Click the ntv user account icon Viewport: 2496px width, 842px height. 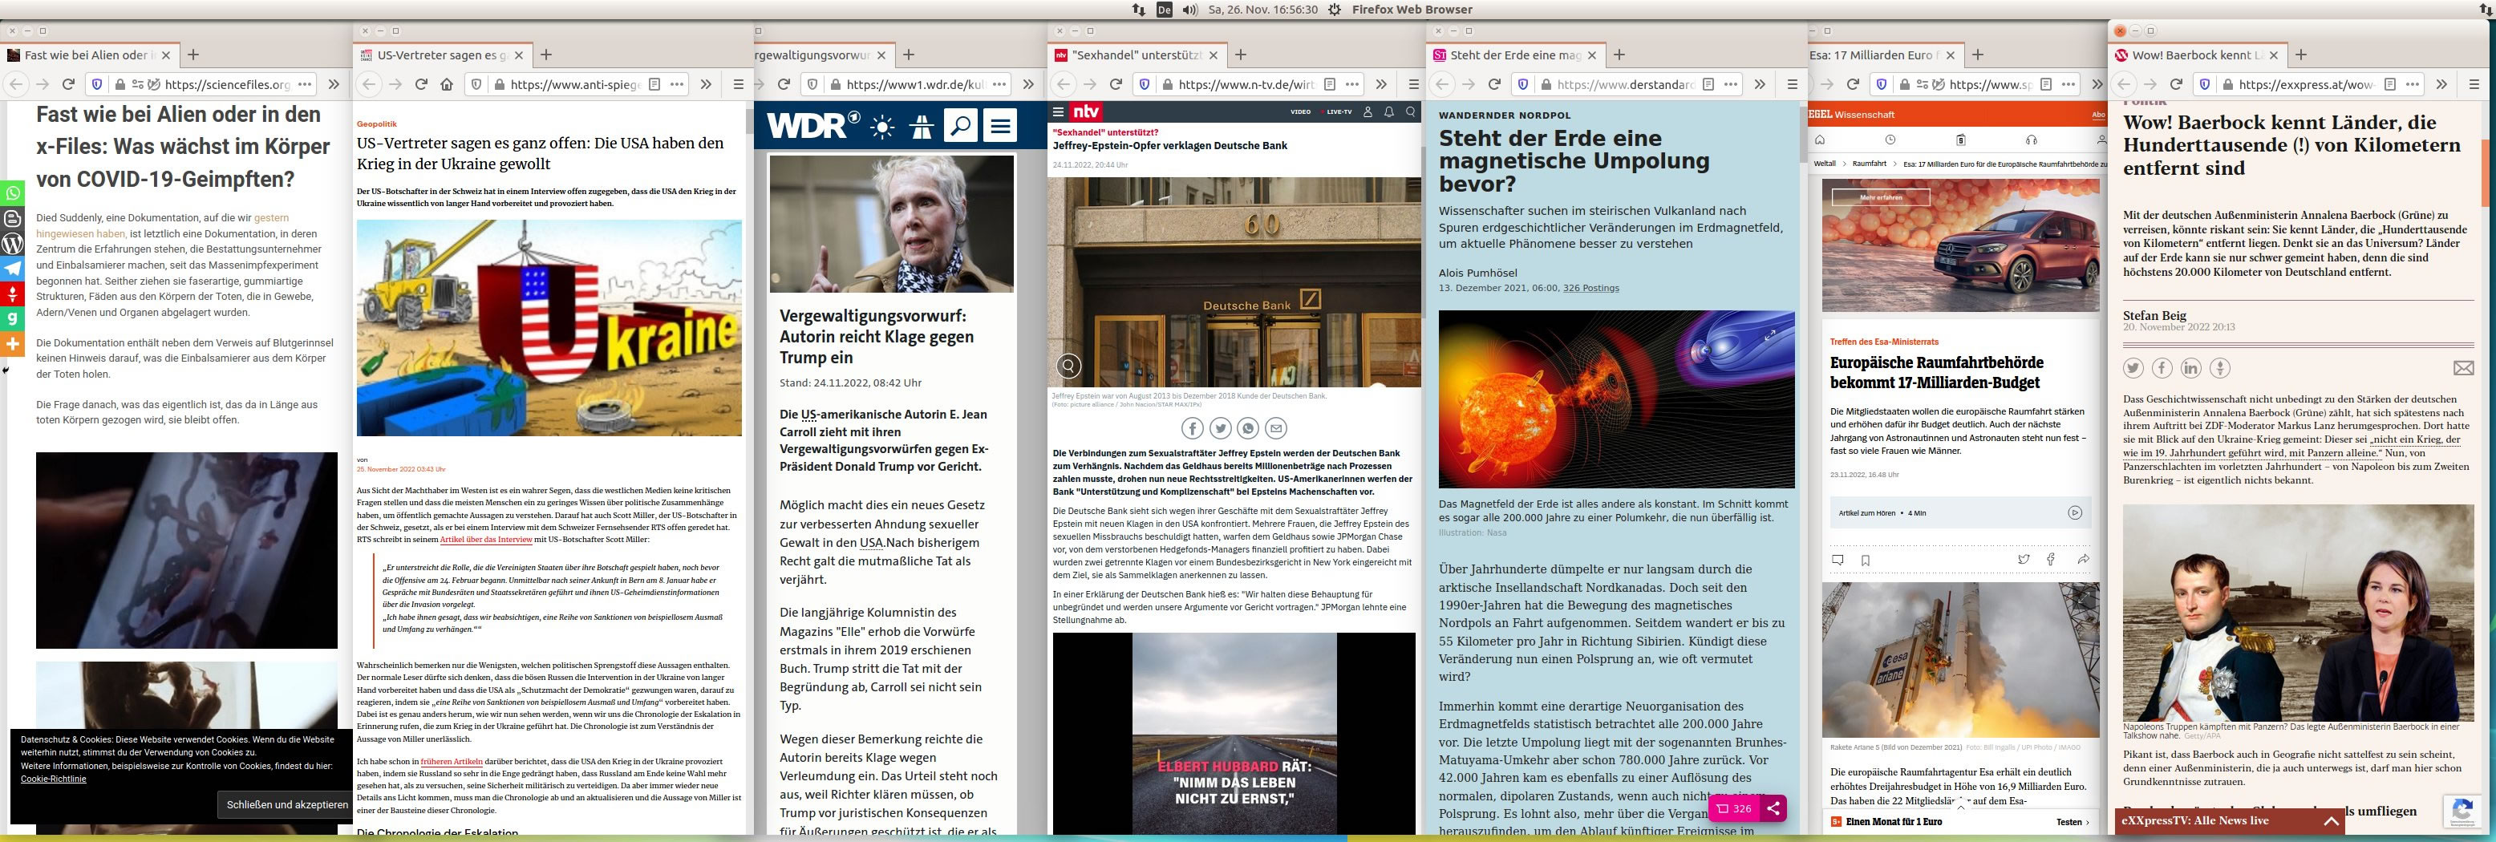(1368, 111)
